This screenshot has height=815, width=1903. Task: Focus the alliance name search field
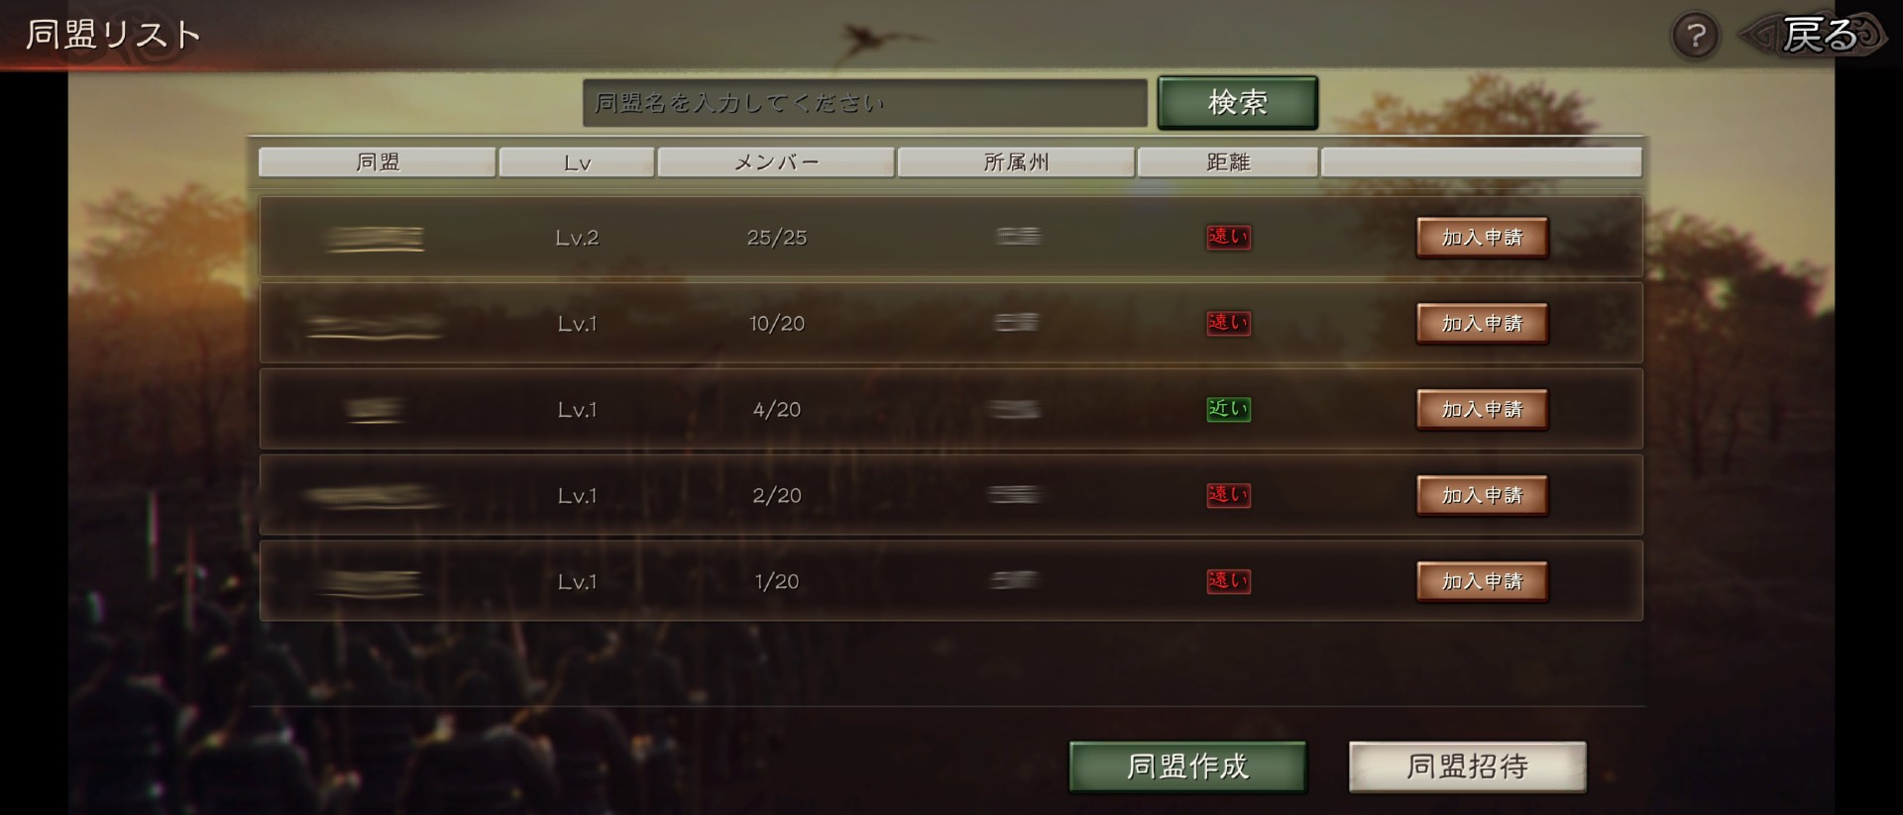[x=864, y=103]
